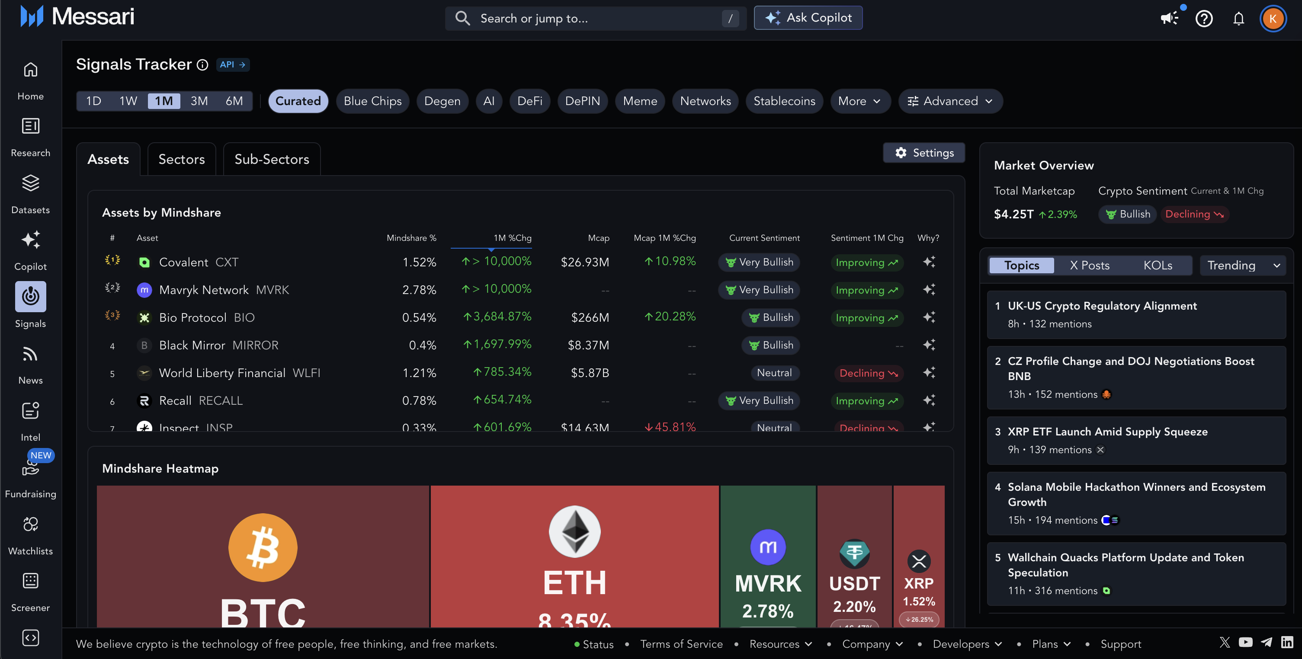The width and height of the screenshot is (1302, 659).
Task: Click the Why sparkle icon for Mavryk Network
Action: point(929,290)
